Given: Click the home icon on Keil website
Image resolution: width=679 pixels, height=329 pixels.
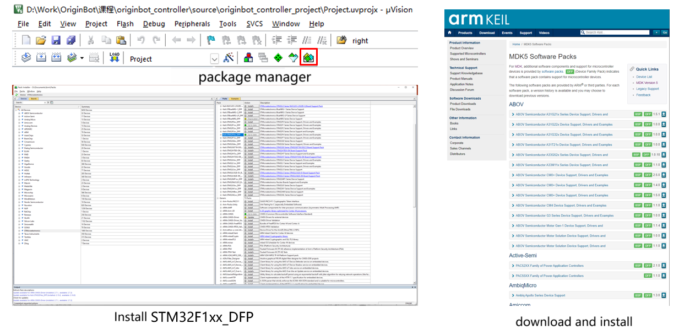Looking at the screenshot, I should coord(450,33).
